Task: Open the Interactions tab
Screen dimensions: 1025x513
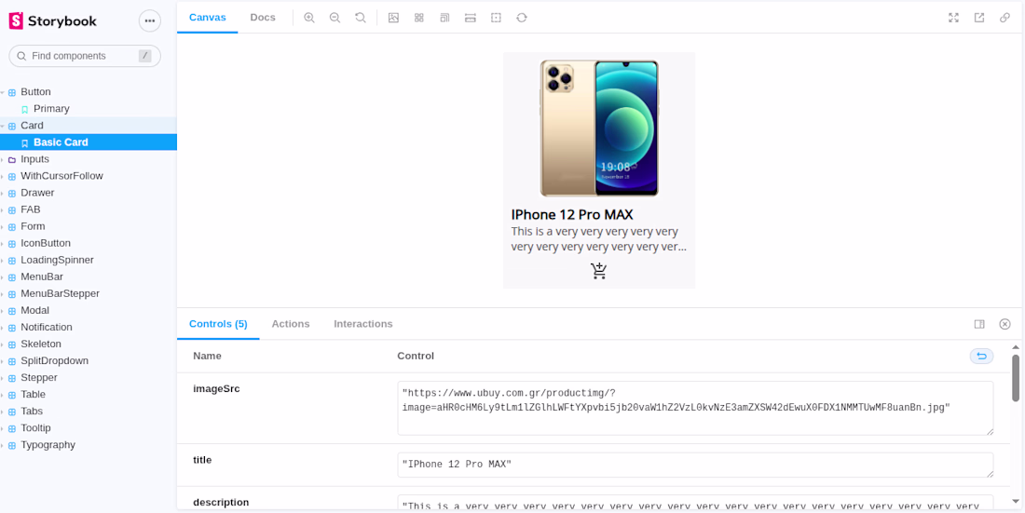Action: 363,324
